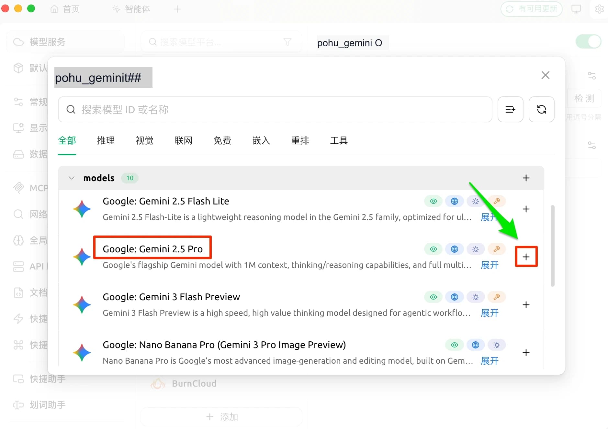Open the 智能体 tab in the title bar
Screen dimensions: 608x429
[x=131, y=9]
